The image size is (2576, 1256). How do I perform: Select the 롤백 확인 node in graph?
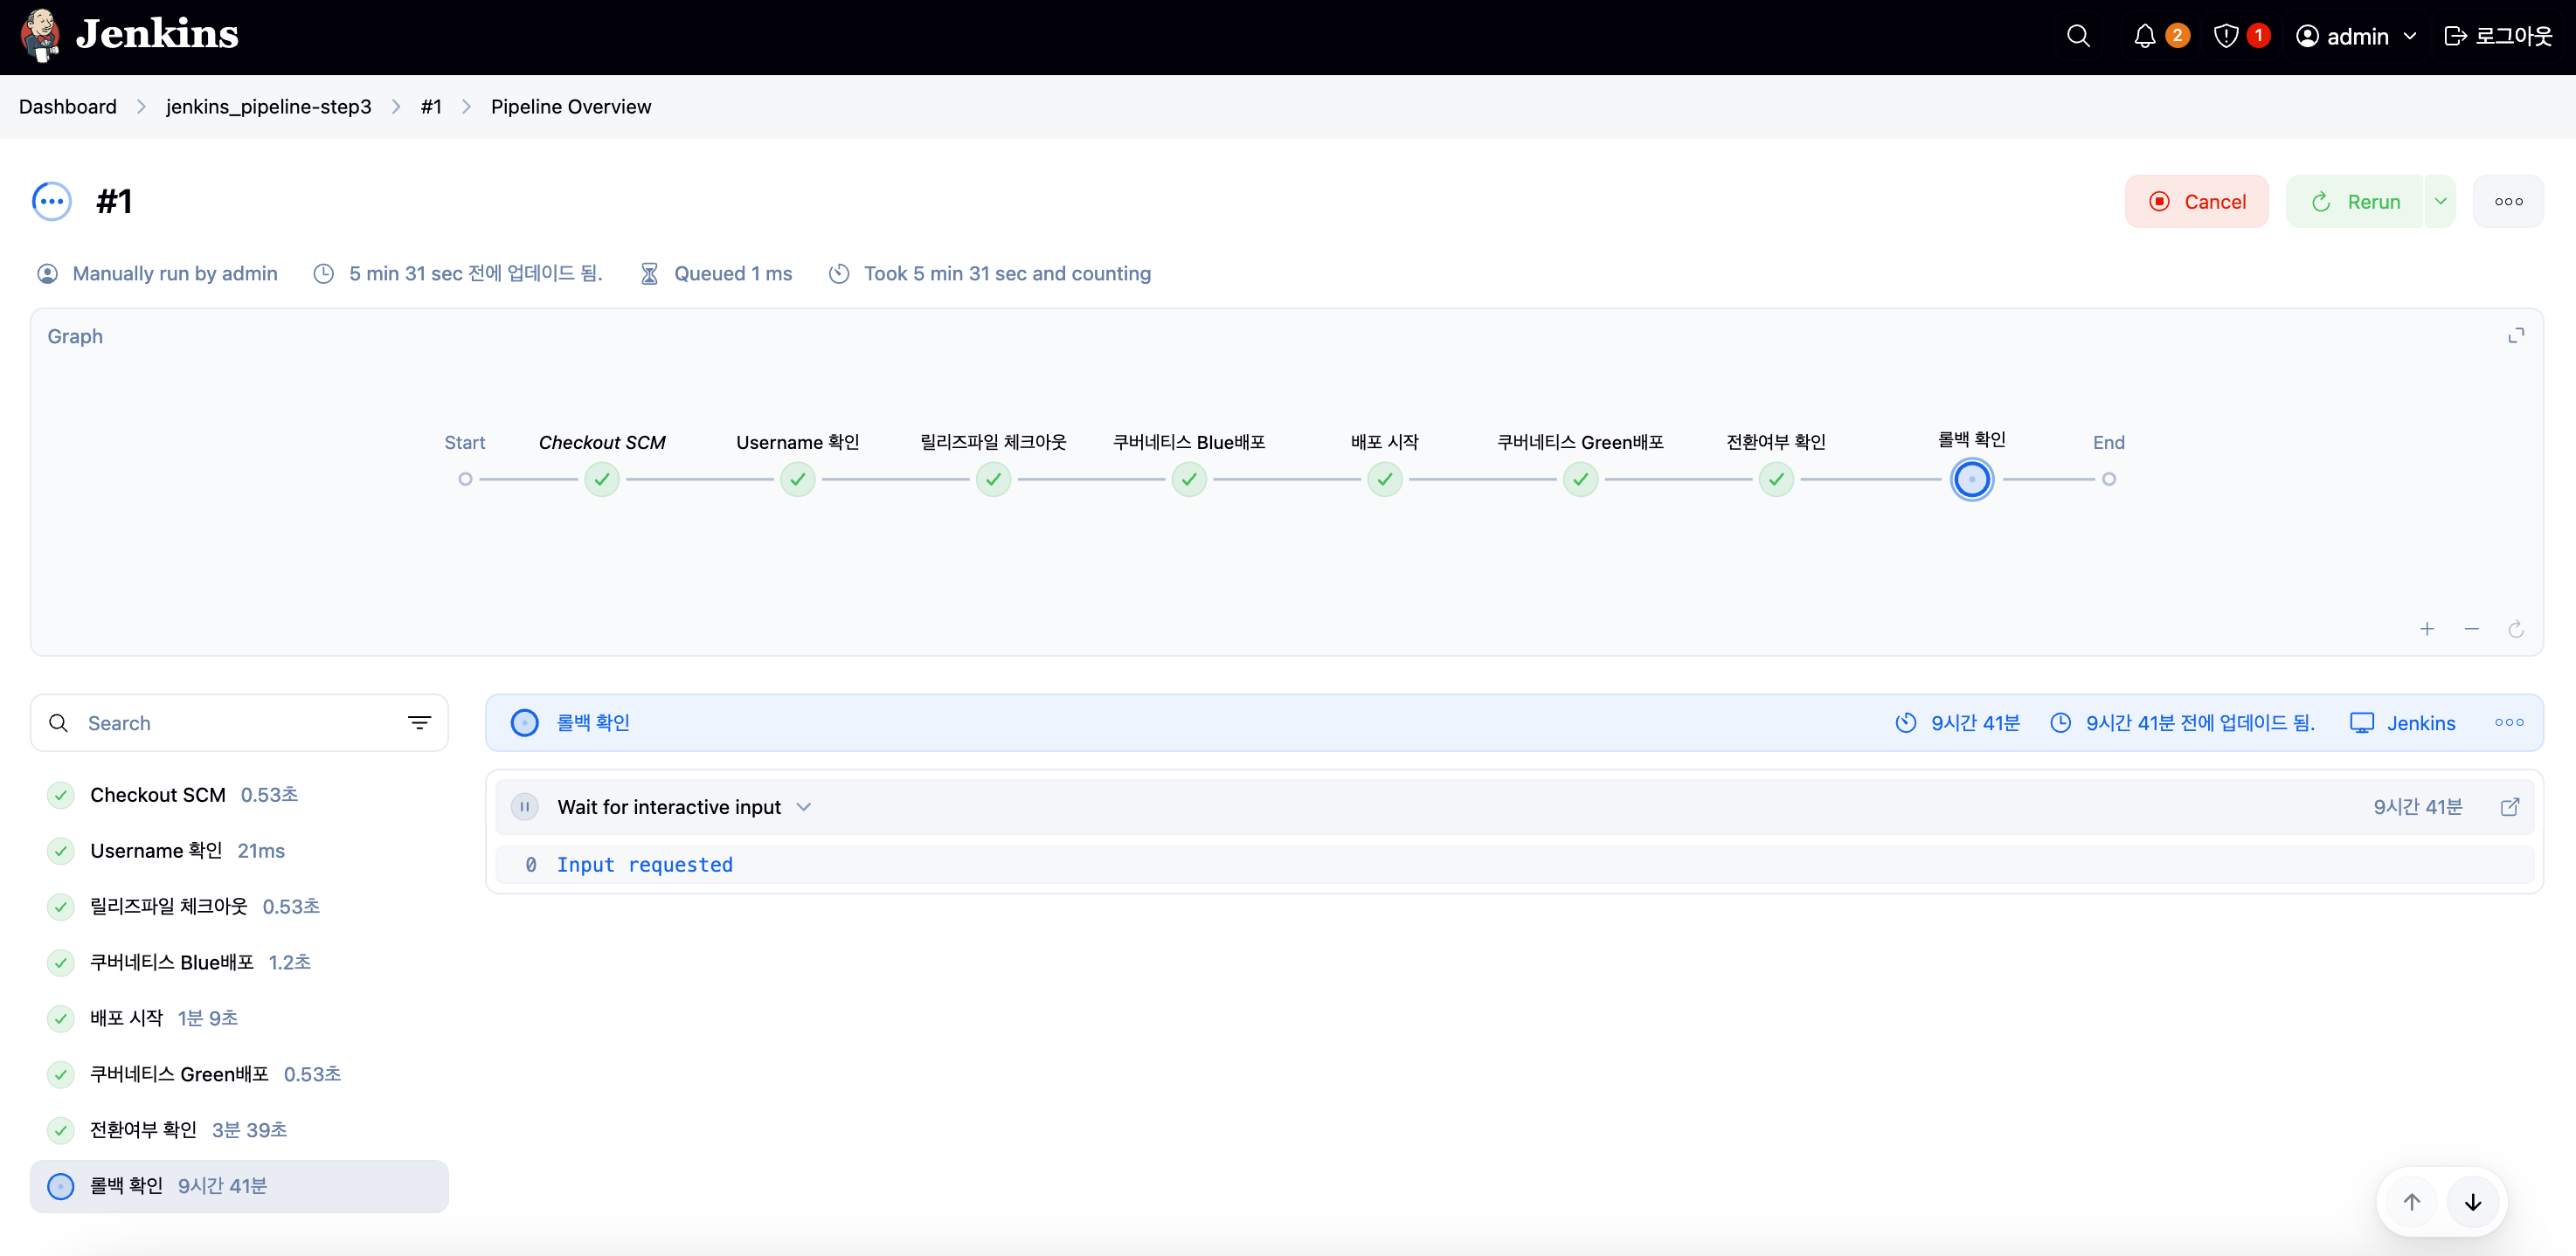tap(1972, 480)
